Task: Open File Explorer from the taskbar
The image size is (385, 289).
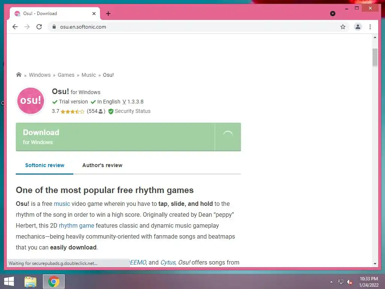Action: tap(30, 281)
